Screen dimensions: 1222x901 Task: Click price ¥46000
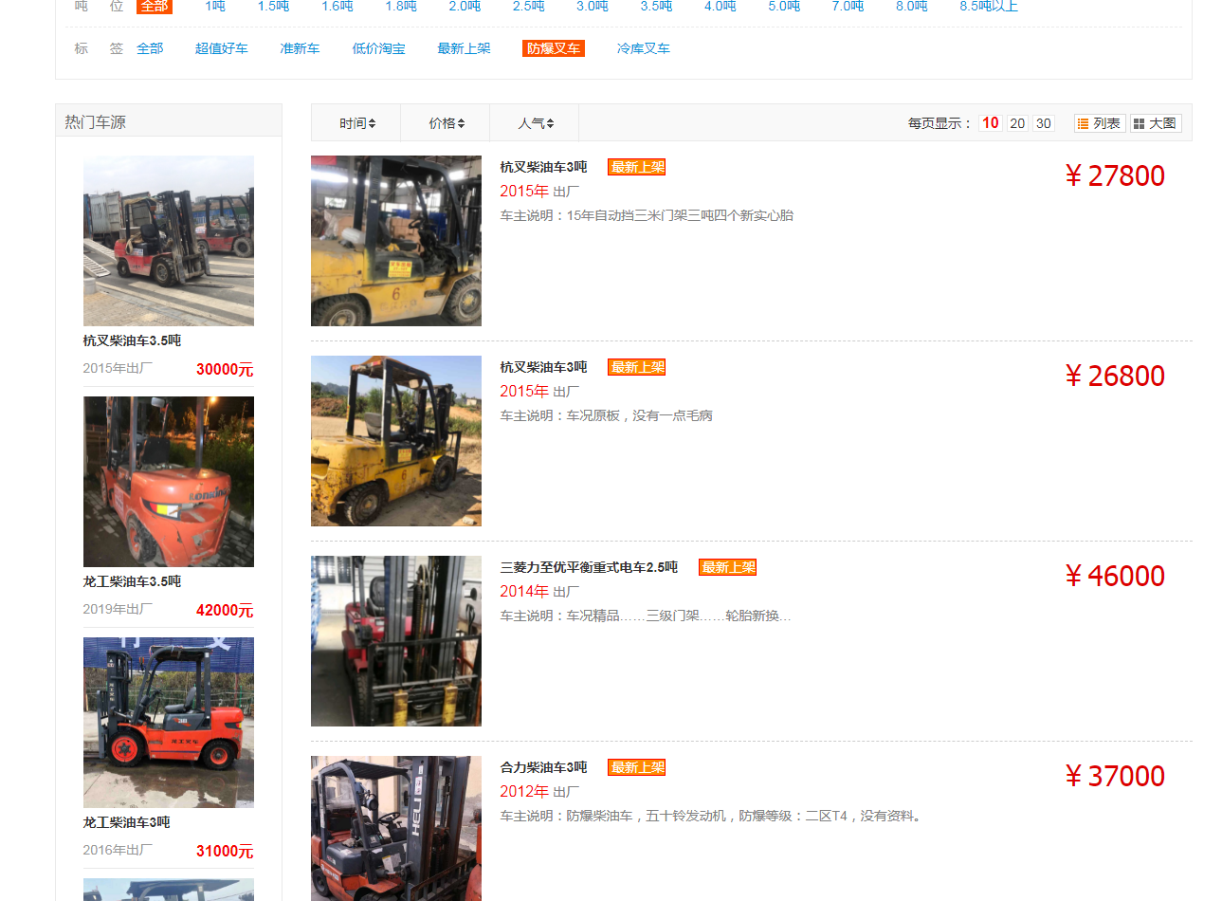coord(1115,576)
